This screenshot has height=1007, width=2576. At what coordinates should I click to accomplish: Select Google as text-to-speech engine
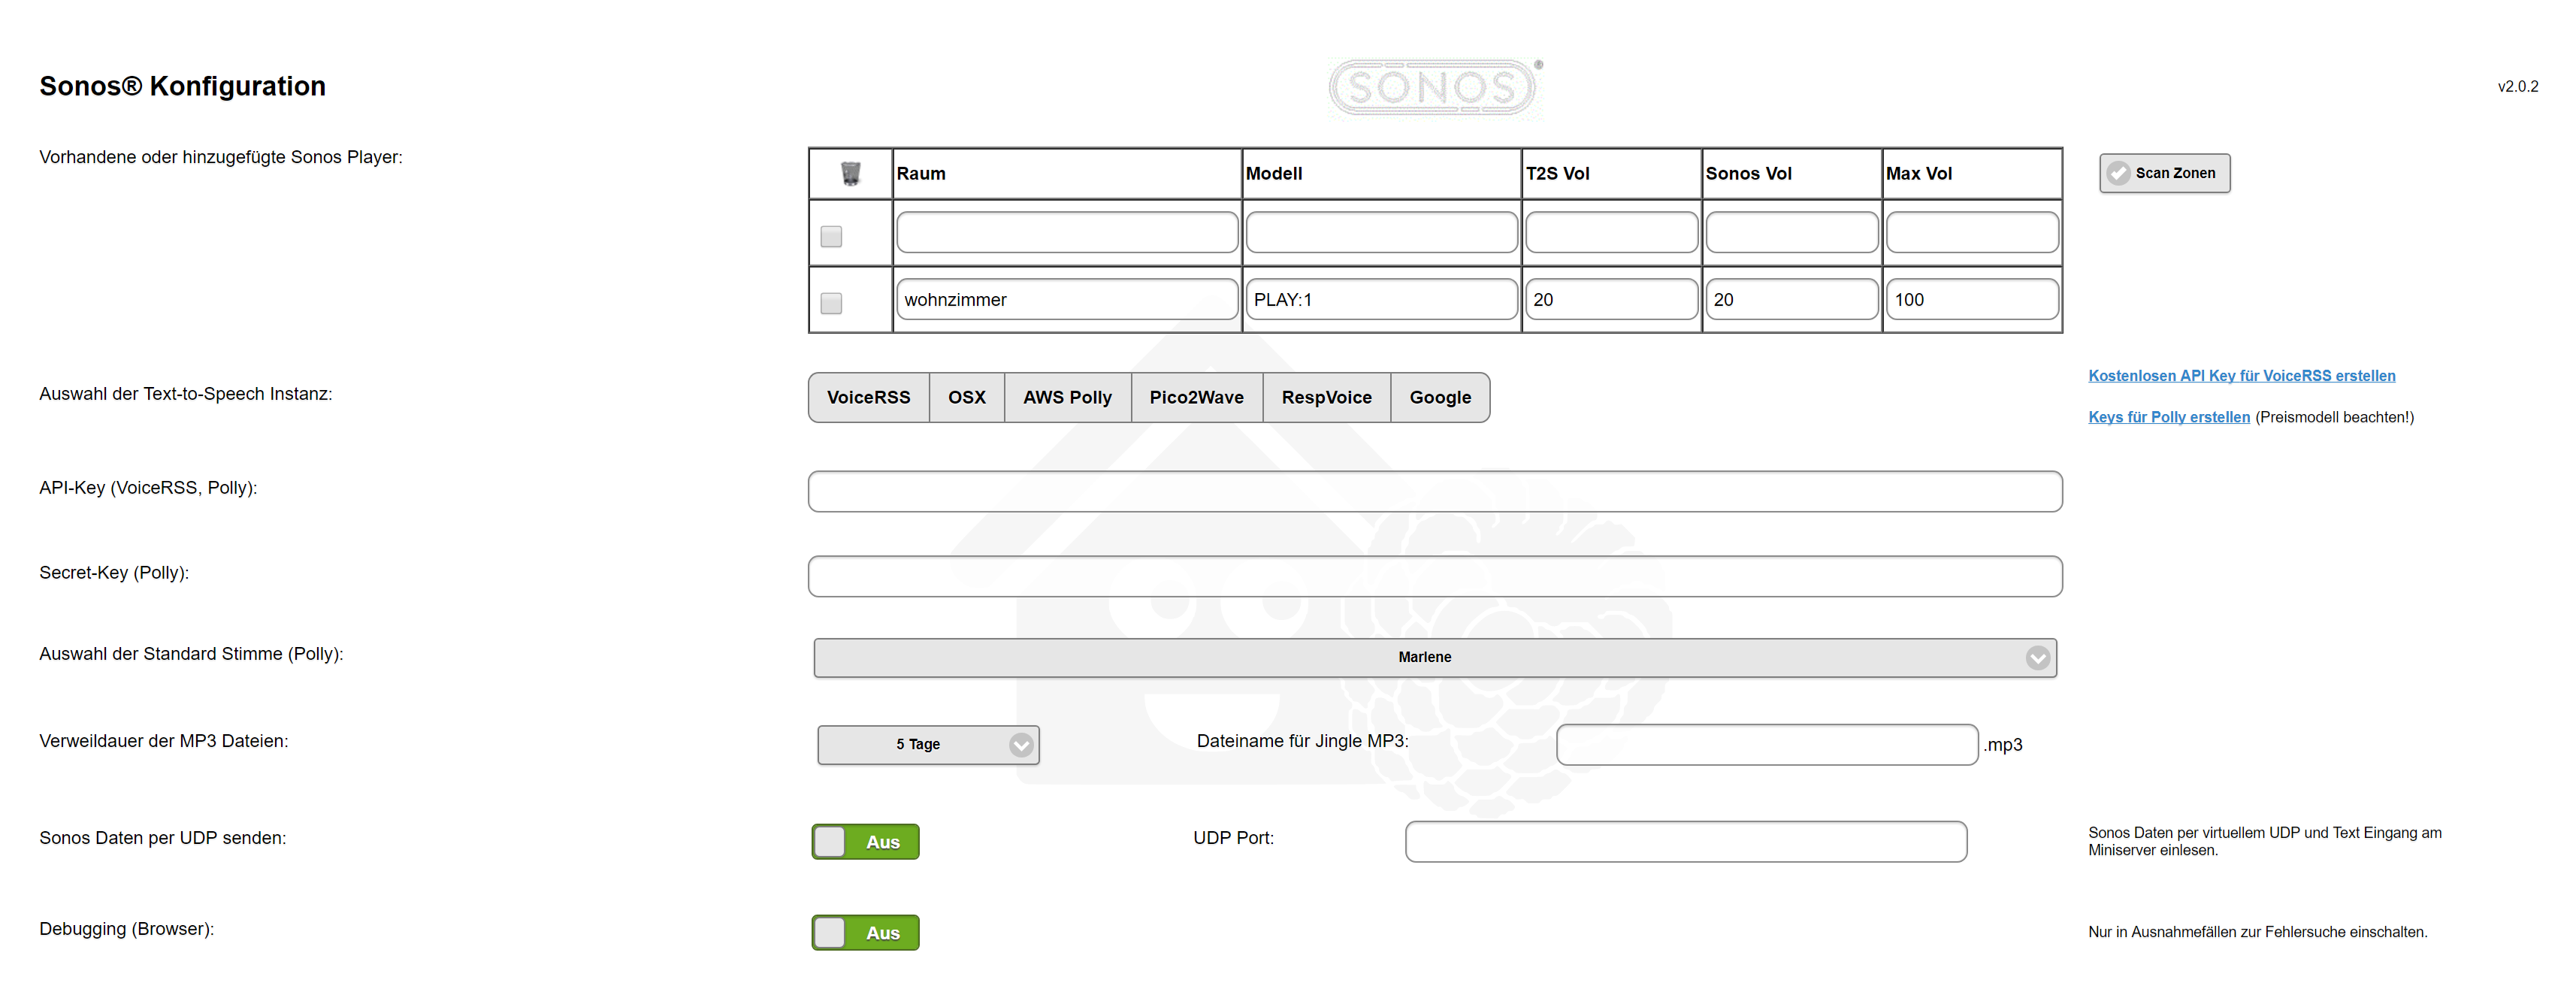(x=1440, y=398)
